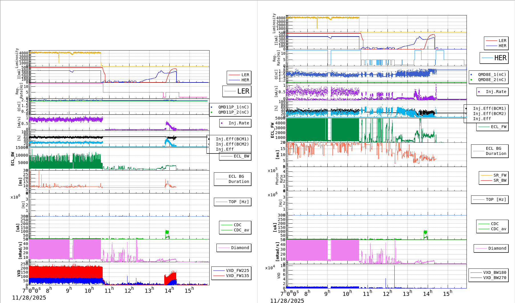Click the large LER legend box
This screenshot has width=515, height=303.
click(237, 91)
